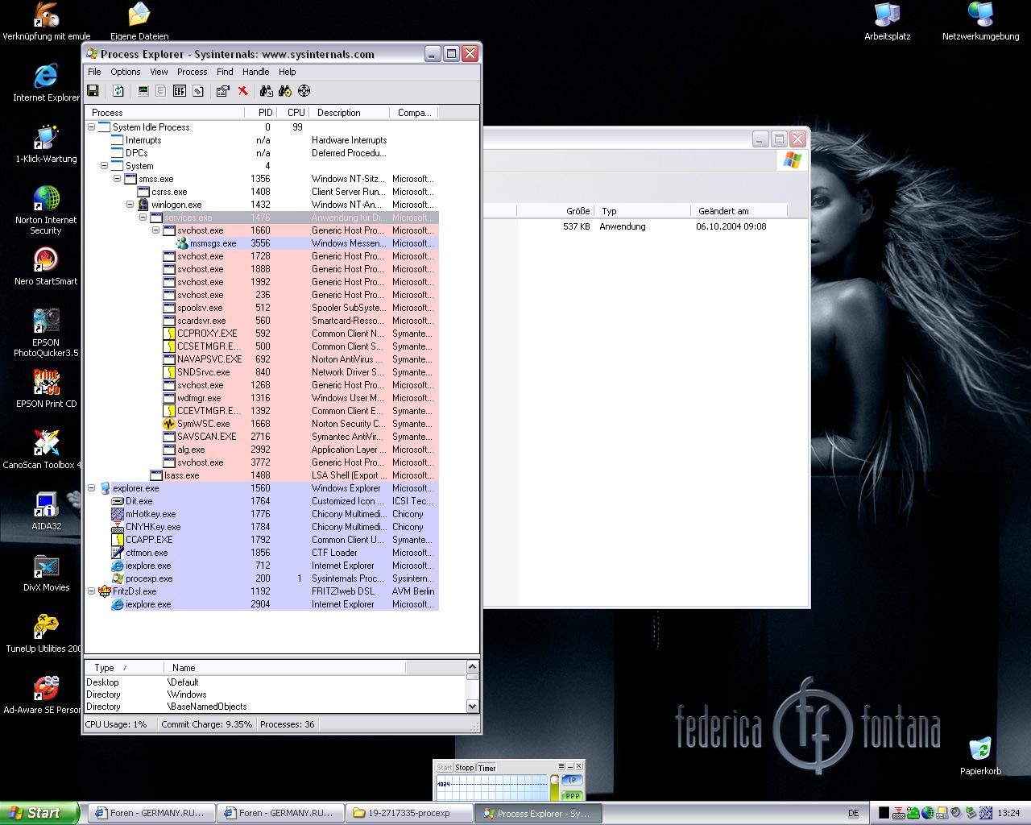Open the Properties toolbar icon

click(223, 91)
